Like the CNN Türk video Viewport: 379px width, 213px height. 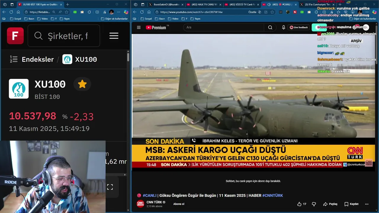pyautogui.click(x=302, y=204)
